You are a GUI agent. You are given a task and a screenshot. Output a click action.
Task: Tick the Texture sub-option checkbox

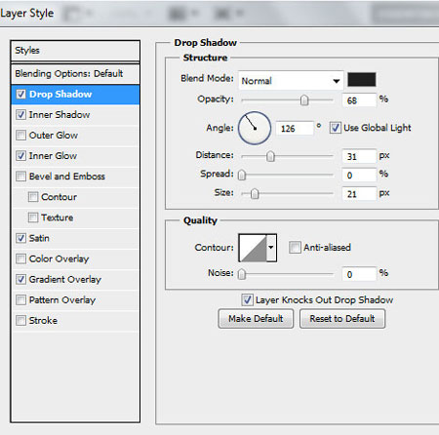click(x=33, y=217)
